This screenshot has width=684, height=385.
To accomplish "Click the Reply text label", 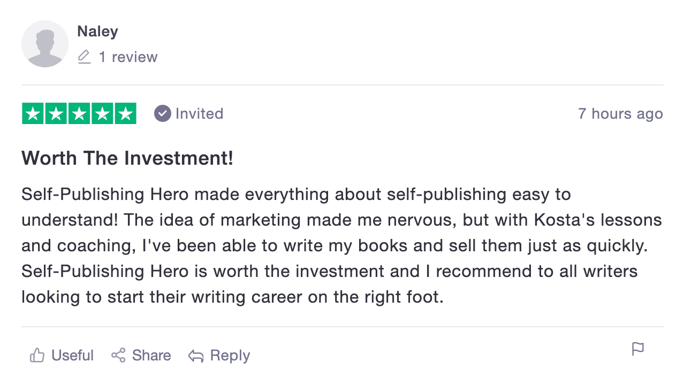I will coord(230,356).
